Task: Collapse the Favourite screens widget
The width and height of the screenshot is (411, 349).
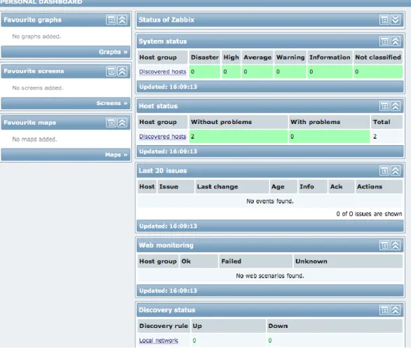Action: pyautogui.click(x=122, y=71)
